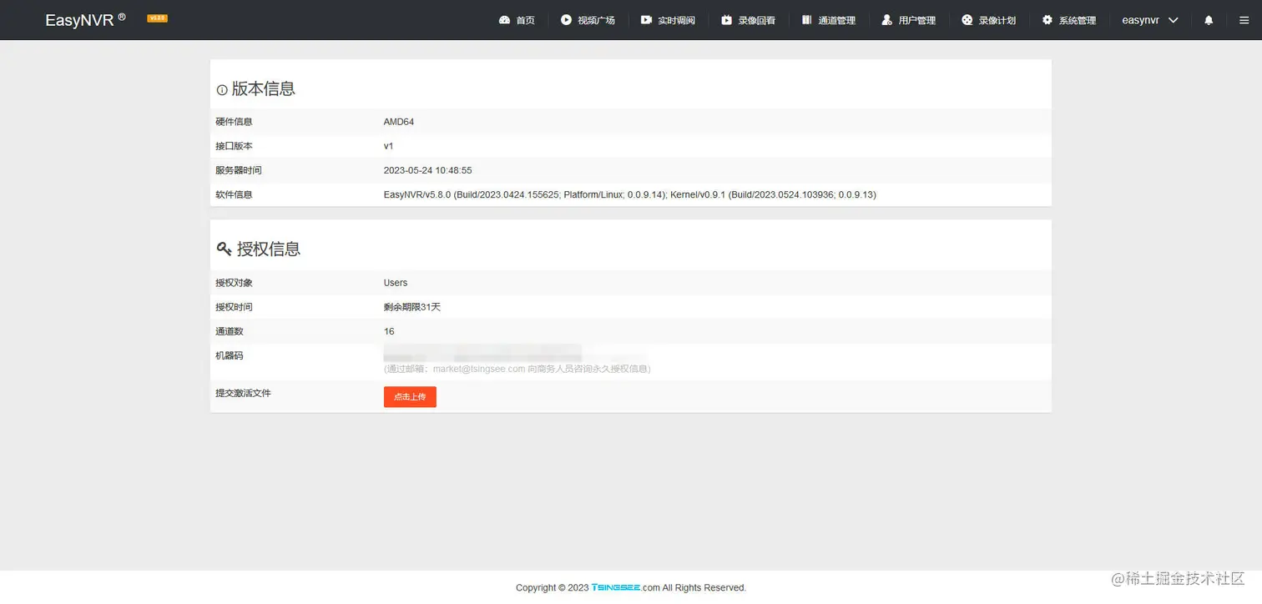Go to 录像回看 menu
Image resolution: width=1262 pixels, height=604 pixels.
(749, 20)
